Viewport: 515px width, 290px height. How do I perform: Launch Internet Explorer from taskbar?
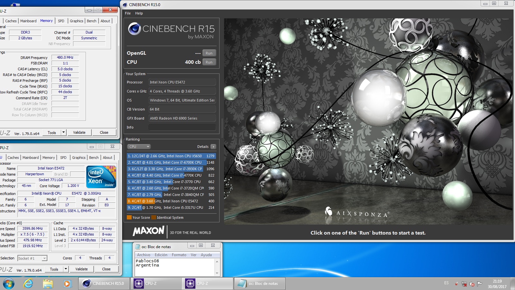click(28, 284)
